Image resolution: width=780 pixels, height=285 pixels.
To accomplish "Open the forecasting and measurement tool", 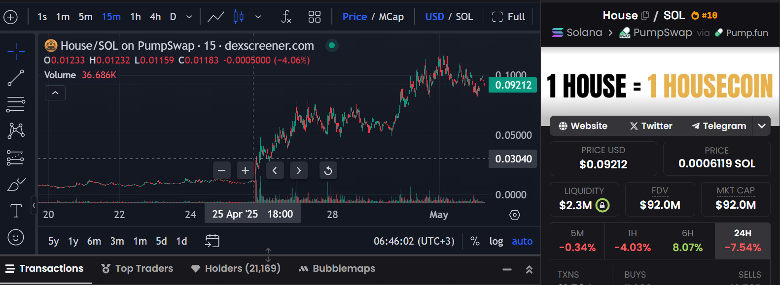I will (16, 158).
